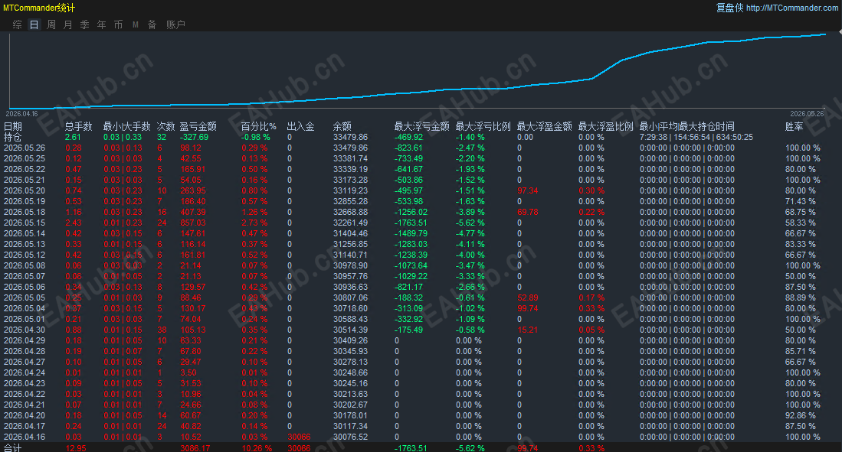Screen dimensions: 842x452
Task: Click the 余额 column header
Action: 342,126
